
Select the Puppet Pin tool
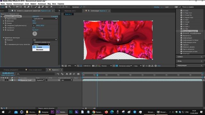51,7
